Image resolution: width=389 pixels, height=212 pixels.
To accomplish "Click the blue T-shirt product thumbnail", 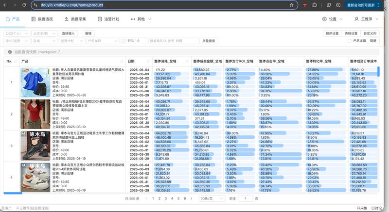I will click(x=35, y=82).
